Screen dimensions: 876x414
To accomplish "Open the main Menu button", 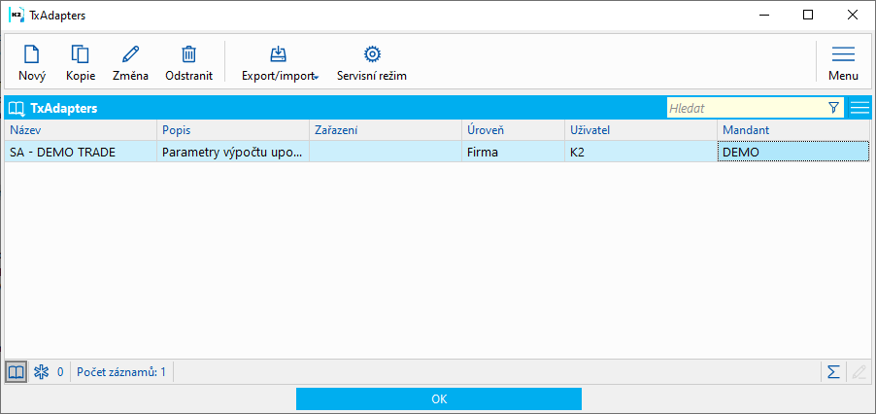I will click(x=843, y=62).
